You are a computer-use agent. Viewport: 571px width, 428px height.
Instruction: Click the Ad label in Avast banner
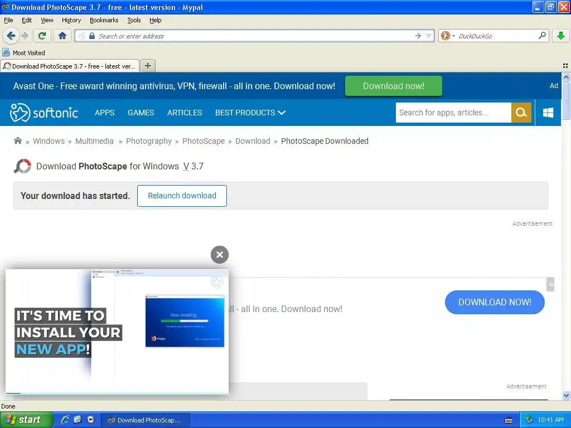click(554, 85)
